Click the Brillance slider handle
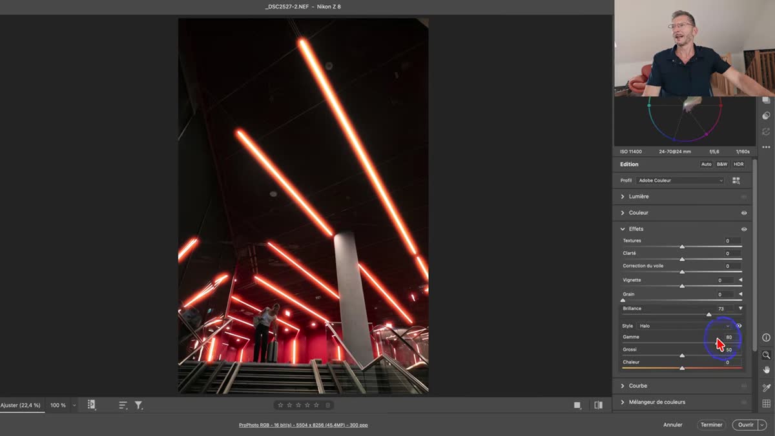775x436 pixels. tap(709, 315)
